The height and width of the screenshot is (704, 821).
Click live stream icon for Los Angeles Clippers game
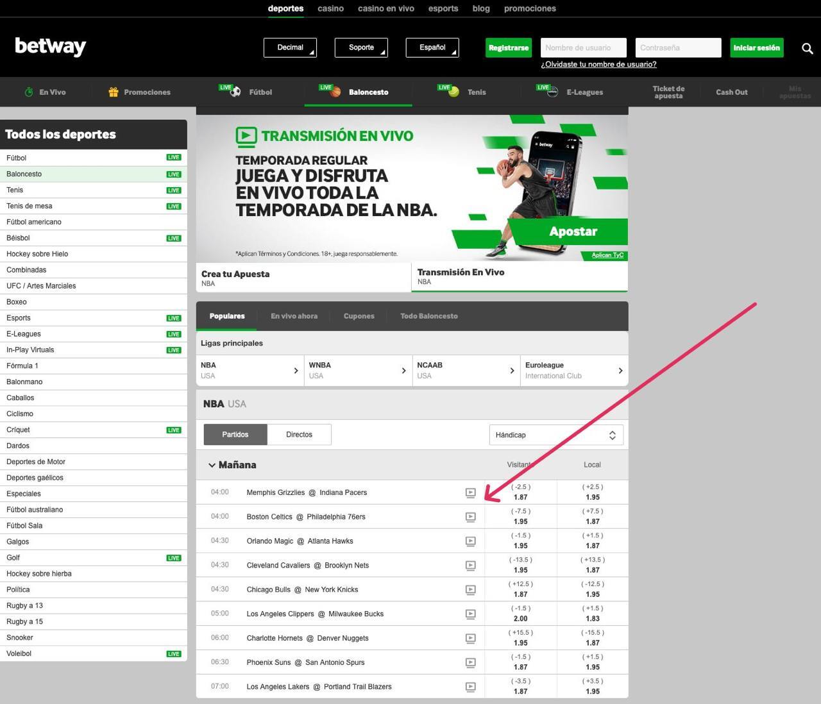470,614
